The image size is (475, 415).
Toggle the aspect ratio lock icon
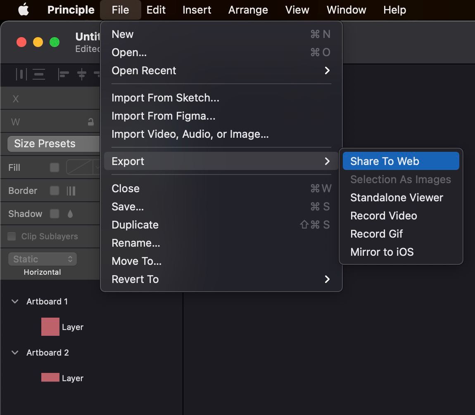tap(90, 122)
